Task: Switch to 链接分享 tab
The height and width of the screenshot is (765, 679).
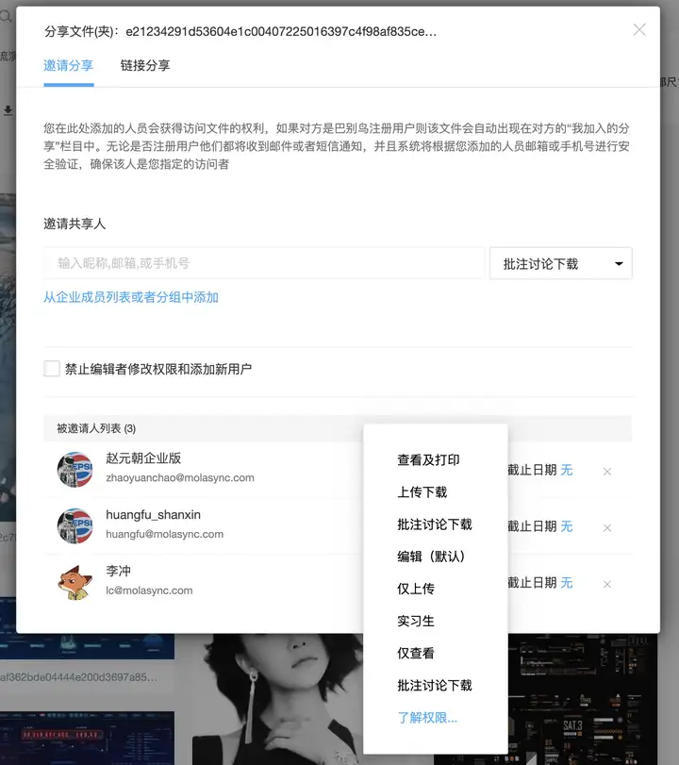Action: pyautogui.click(x=145, y=65)
